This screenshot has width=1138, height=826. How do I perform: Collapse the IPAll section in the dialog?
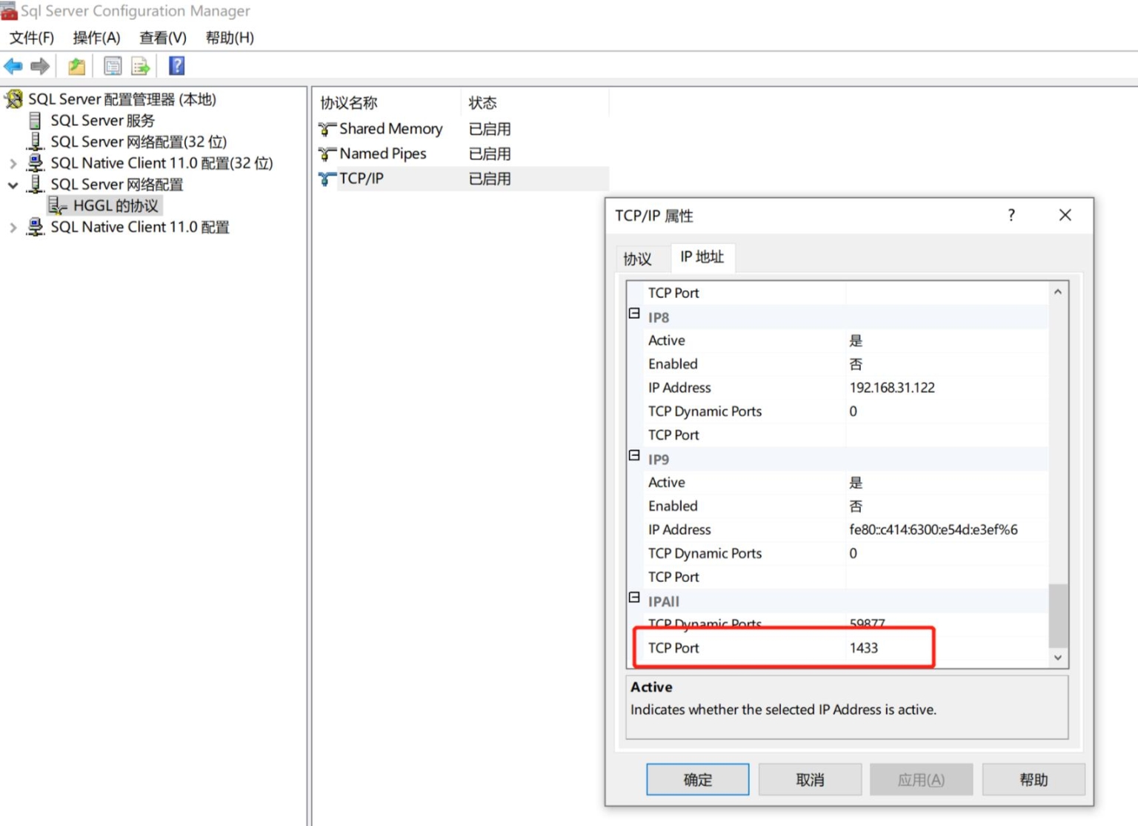[634, 597]
